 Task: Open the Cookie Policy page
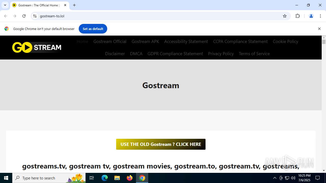tap(285, 41)
